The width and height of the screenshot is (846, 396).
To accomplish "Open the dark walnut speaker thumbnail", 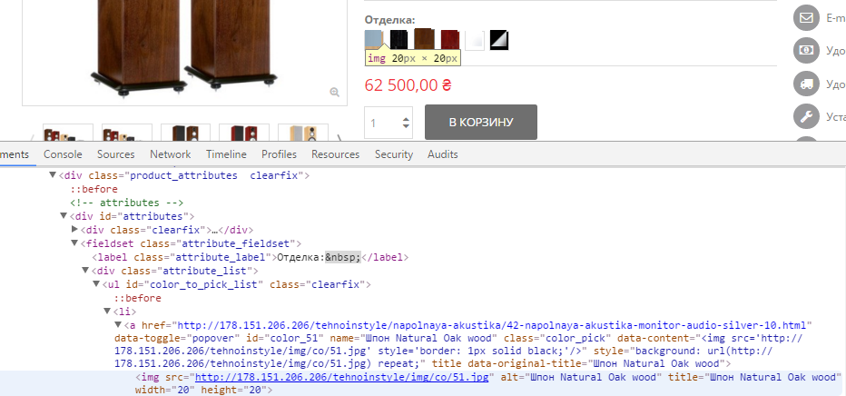I will (x=185, y=133).
